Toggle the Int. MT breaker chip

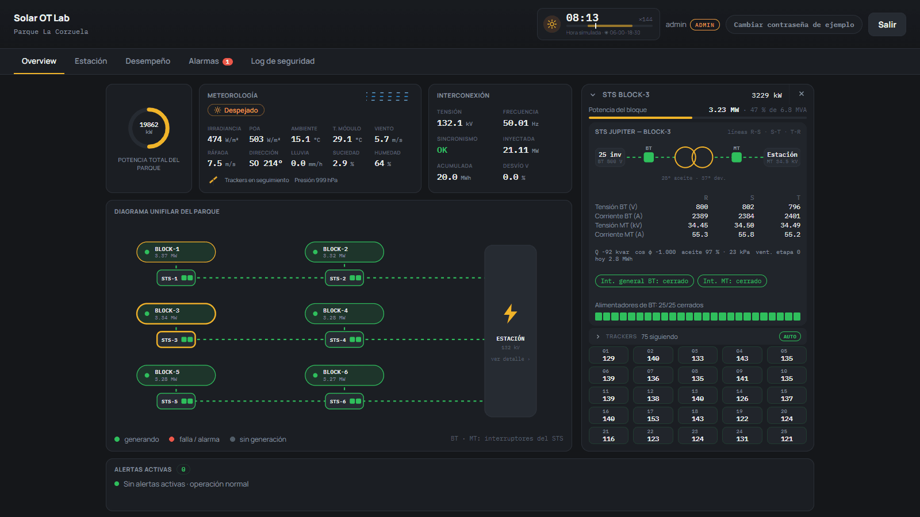[x=732, y=281]
